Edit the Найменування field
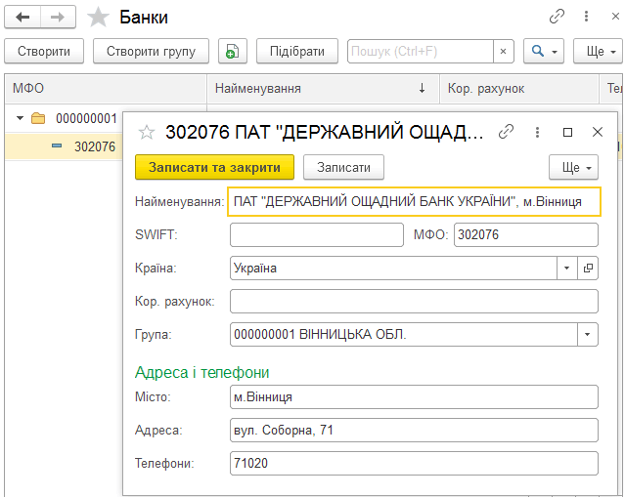 pyautogui.click(x=414, y=202)
